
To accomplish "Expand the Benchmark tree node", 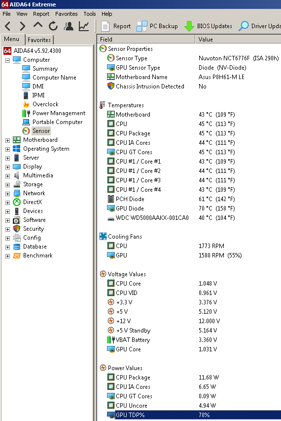I will pyautogui.click(x=7, y=256).
